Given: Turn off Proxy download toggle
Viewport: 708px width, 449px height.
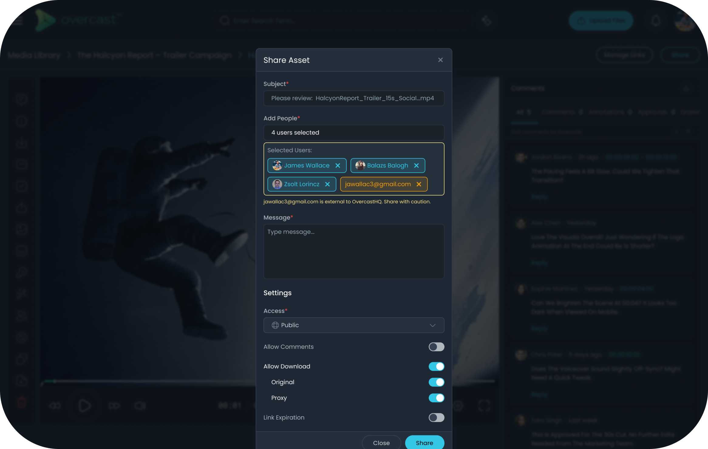Looking at the screenshot, I should [x=436, y=398].
